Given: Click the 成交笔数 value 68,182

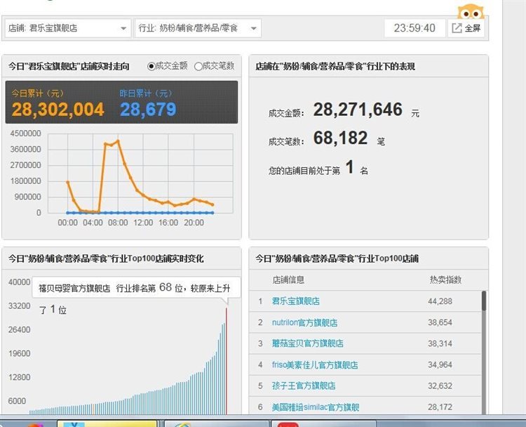Looking at the screenshot, I should tap(340, 138).
